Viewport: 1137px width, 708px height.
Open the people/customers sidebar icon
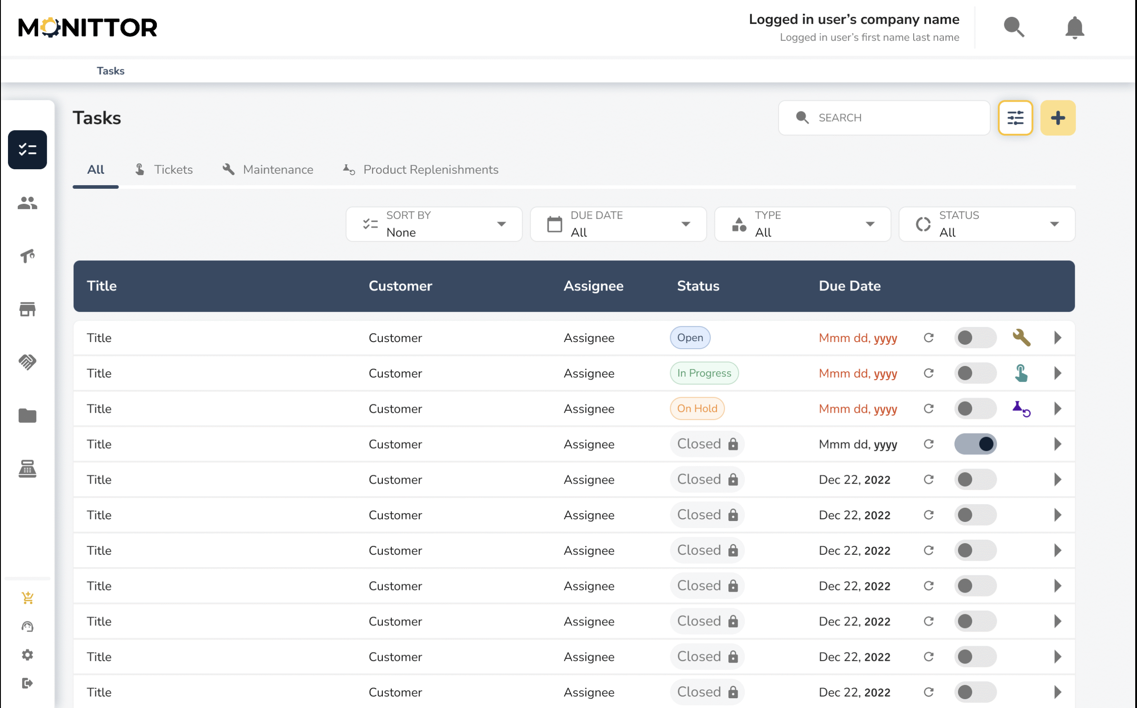(27, 203)
